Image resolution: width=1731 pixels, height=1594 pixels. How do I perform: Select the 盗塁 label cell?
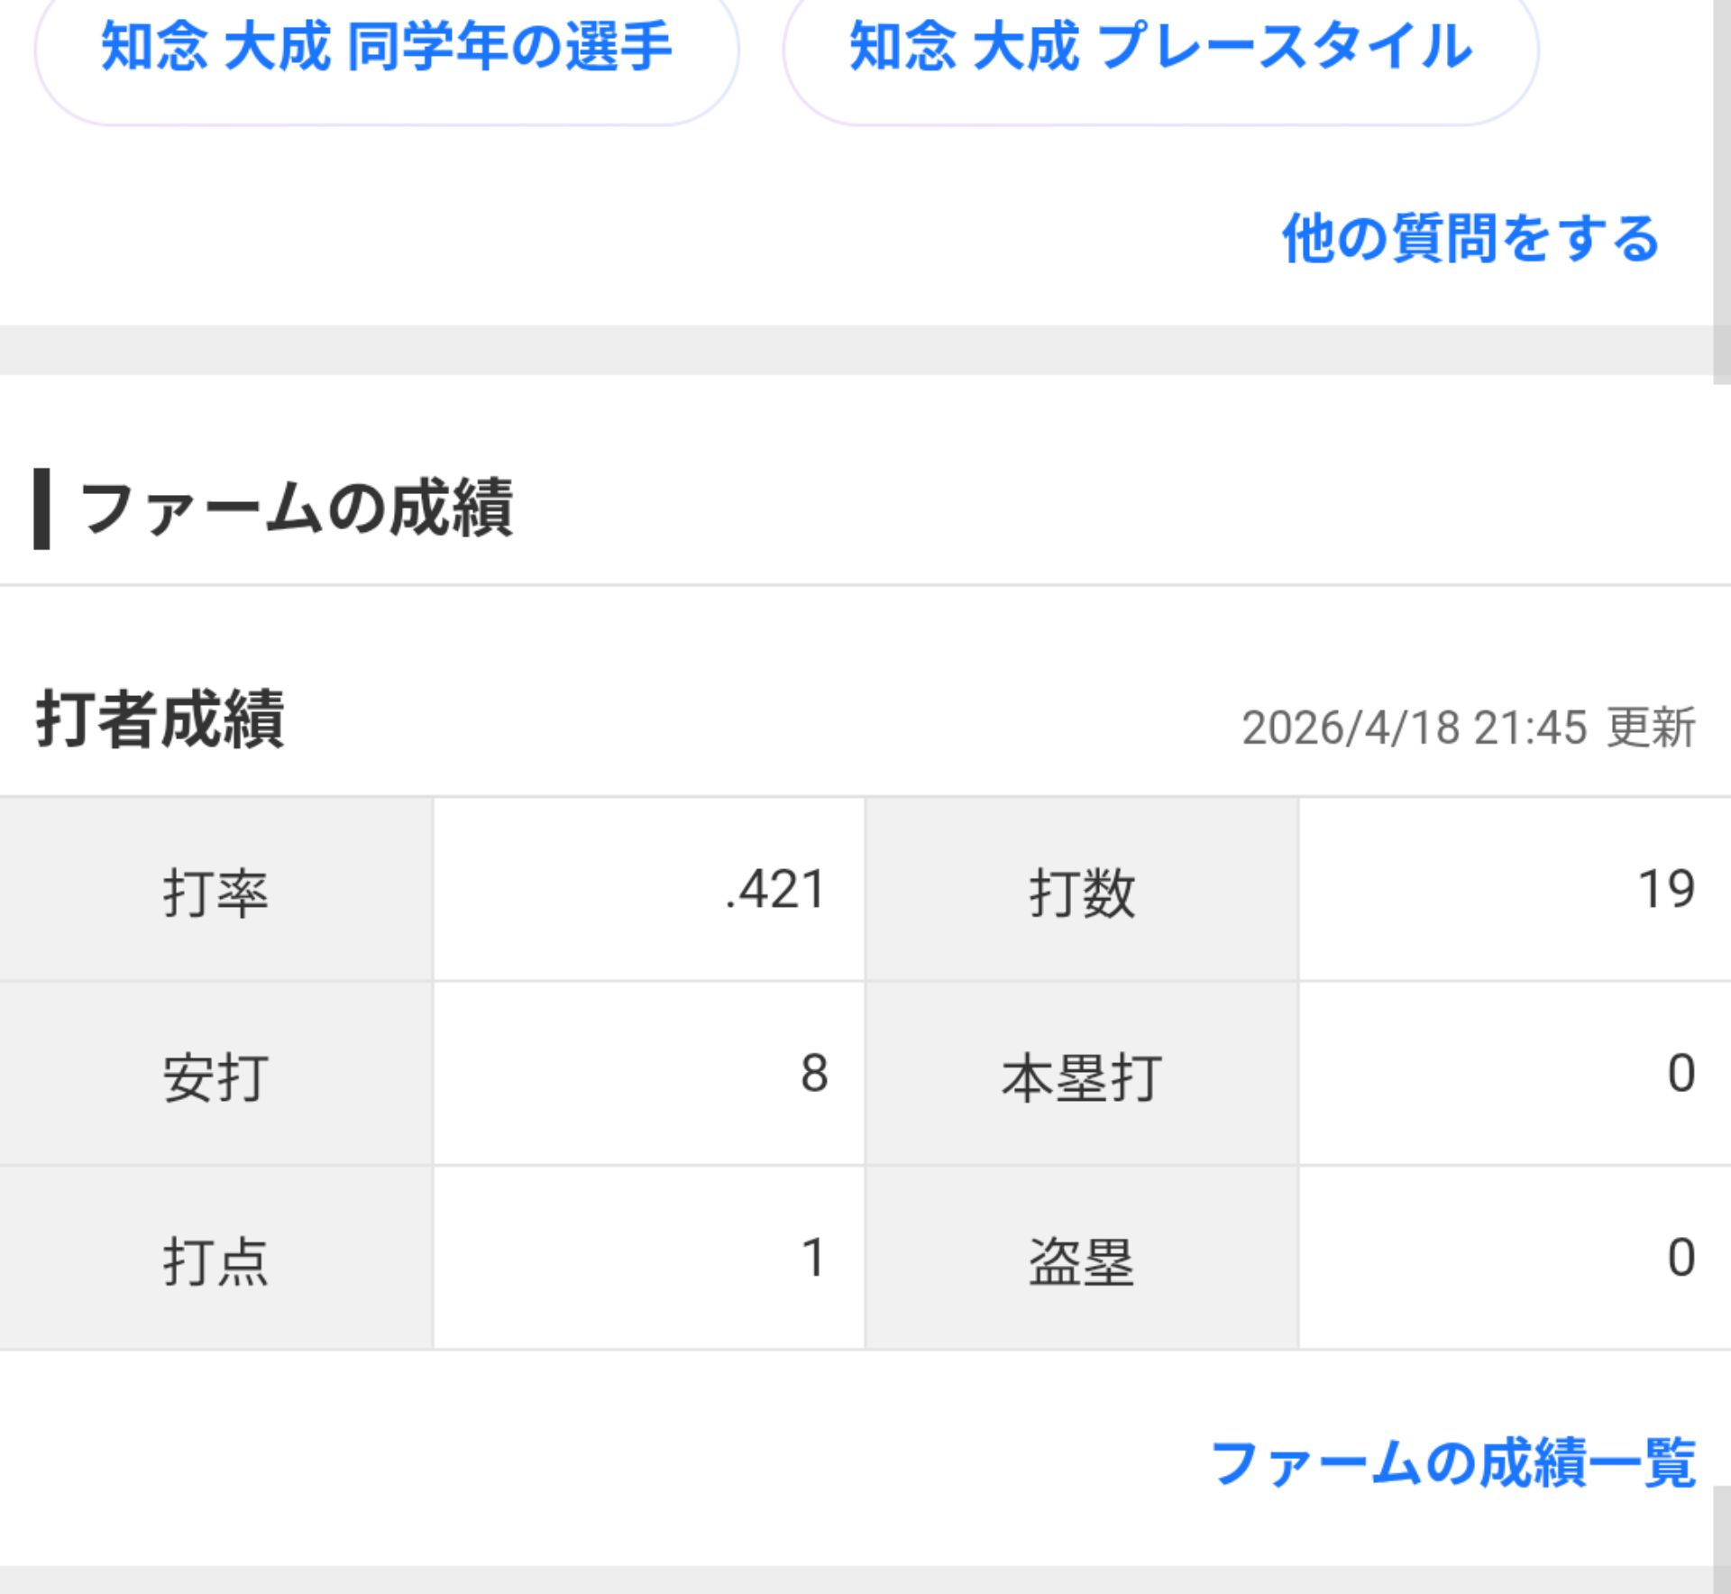tap(1082, 1259)
